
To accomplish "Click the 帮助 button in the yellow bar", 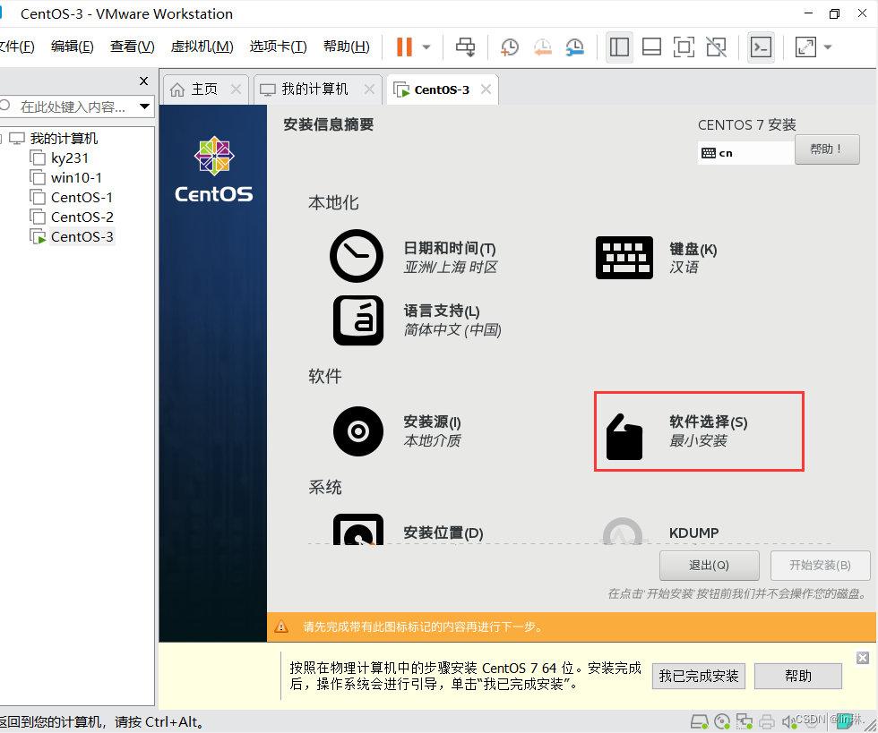I will coord(798,676).
